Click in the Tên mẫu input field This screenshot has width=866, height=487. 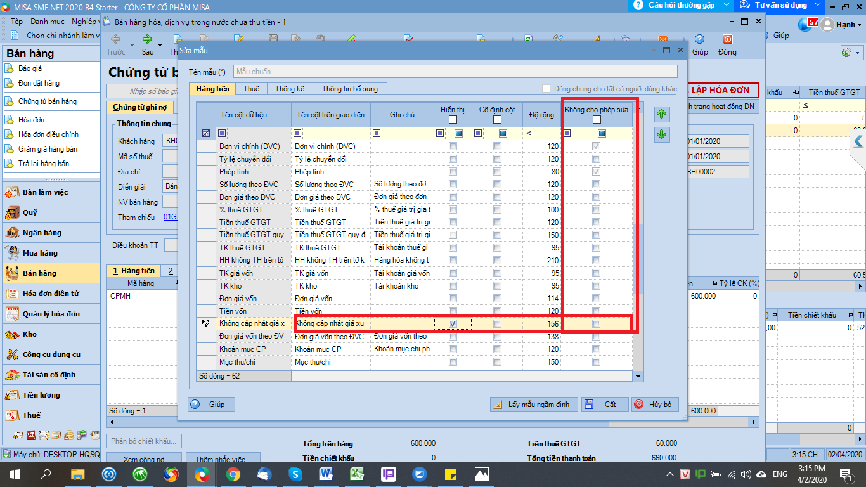point(455,72)
